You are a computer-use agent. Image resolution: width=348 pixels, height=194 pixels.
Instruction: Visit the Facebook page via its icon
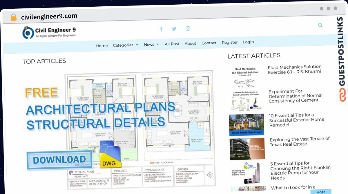tap(161, 29)
